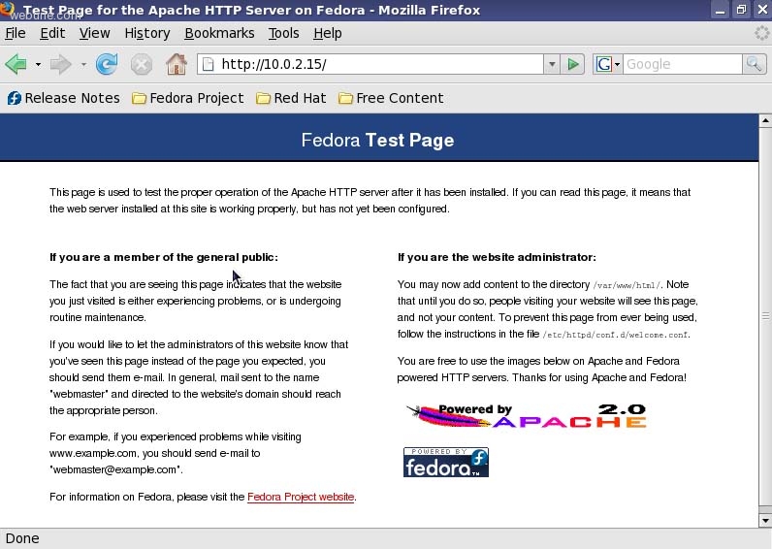Close the Firefox window

pyautogui.click(x=762, y=10)
